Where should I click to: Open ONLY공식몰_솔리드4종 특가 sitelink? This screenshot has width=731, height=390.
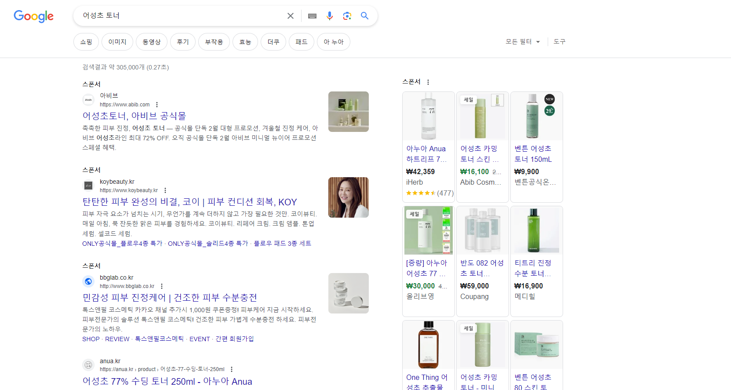pyautogui.click(x=208, y=243)
